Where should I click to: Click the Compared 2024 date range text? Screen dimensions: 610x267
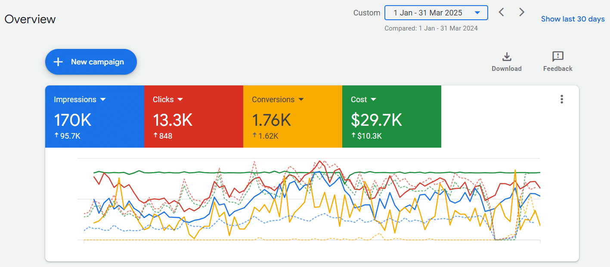(x=431, y=28)
